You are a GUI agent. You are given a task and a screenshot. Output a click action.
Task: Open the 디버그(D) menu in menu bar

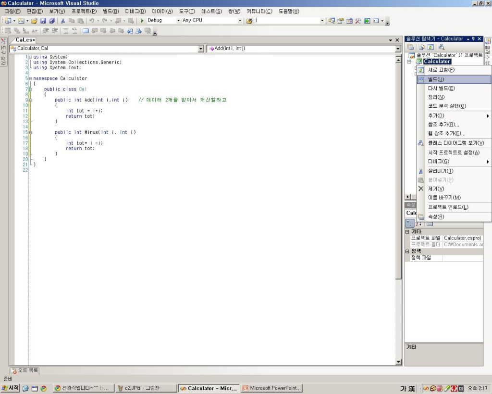pyautogui.click(x=135, y=12)
